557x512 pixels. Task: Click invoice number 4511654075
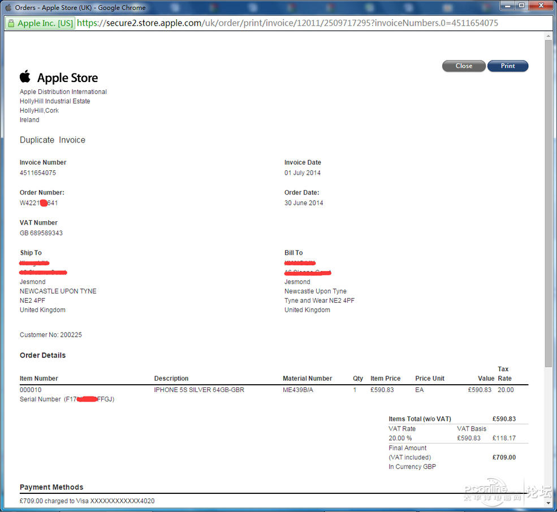click(38, 173)
